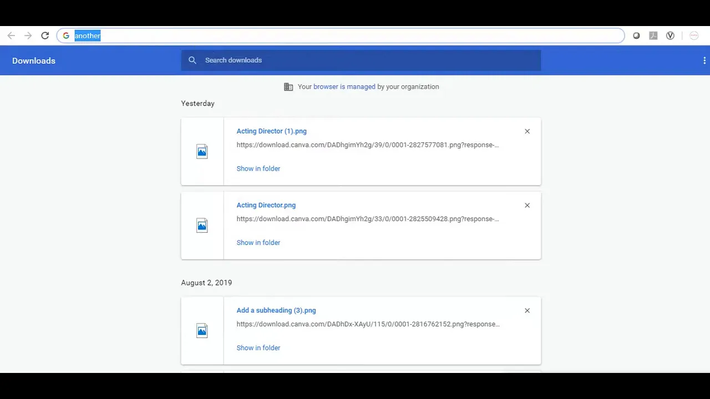Screen dimensions: 710x399
Task: Open the Acting Director.png file link
Action: click(x=266, y=205)
